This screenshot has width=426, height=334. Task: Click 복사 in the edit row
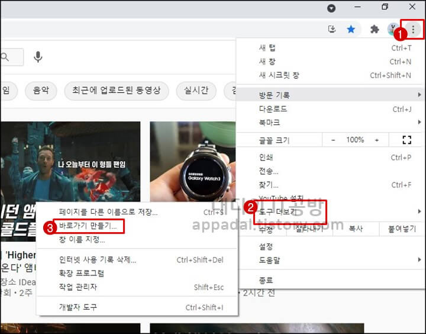coord(356,229)
